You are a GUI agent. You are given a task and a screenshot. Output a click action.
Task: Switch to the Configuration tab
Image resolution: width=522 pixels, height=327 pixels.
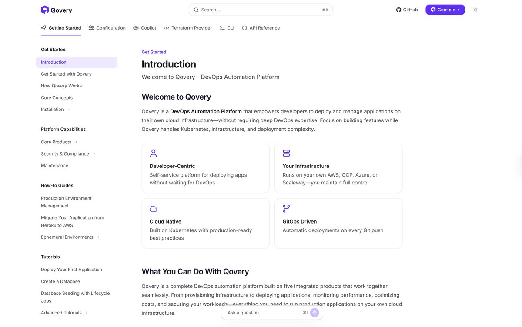point(107,28)
